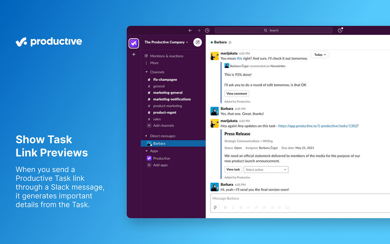
Task: Star the Barbara conversation
Action: 230,42
